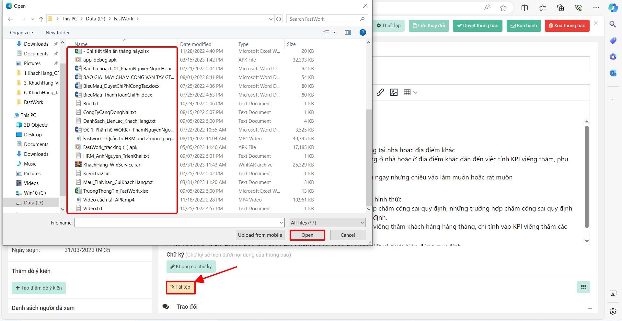Select the KhachHang_WinService.rar file
The width and height of the screenshot is (622, 321).
112,165
